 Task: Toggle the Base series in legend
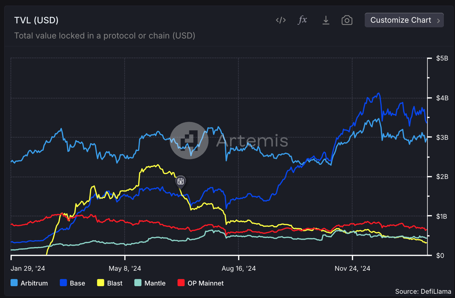72,283
